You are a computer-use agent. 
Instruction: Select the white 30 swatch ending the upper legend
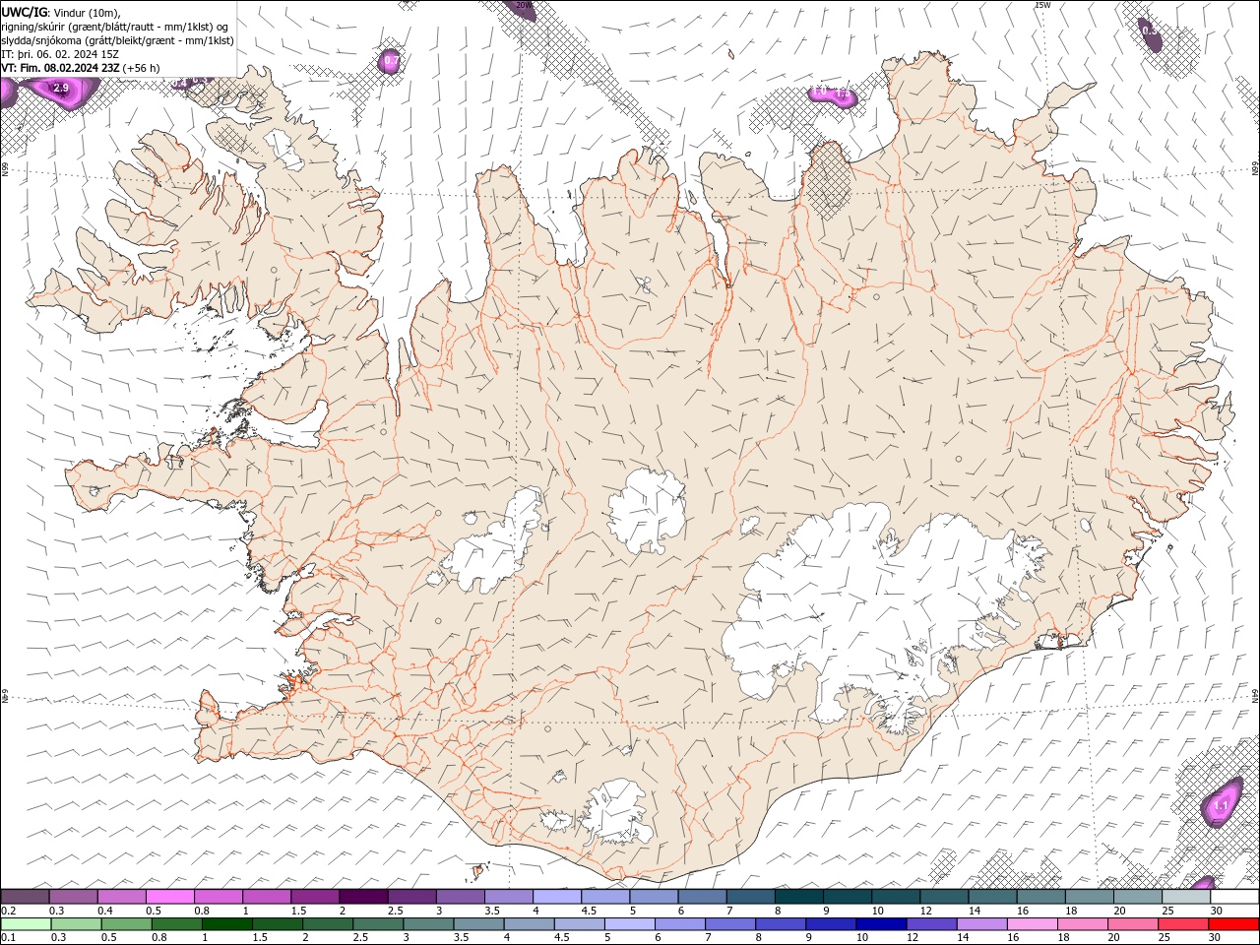[1233, 897]
